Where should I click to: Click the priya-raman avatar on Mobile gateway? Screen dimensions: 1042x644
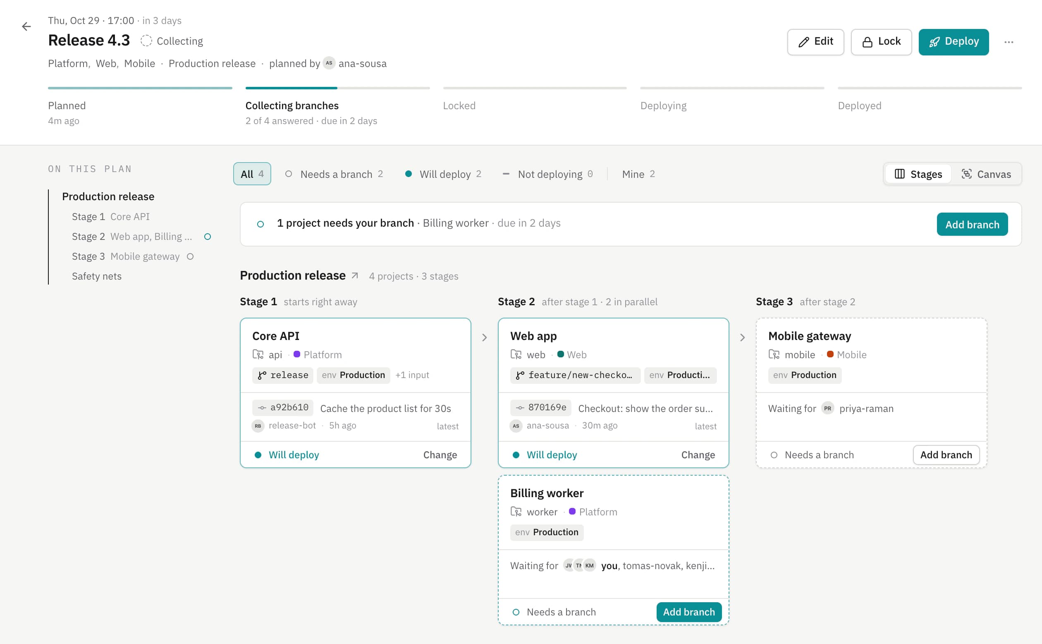tap(827, 408)
